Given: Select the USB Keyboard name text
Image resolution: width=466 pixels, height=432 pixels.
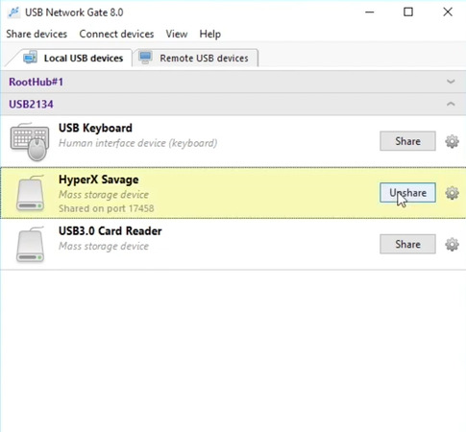Looking at the screenshot, I should [95, 128].
